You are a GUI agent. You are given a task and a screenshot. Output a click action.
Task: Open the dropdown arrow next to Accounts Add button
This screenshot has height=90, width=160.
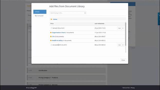[123, 45]
